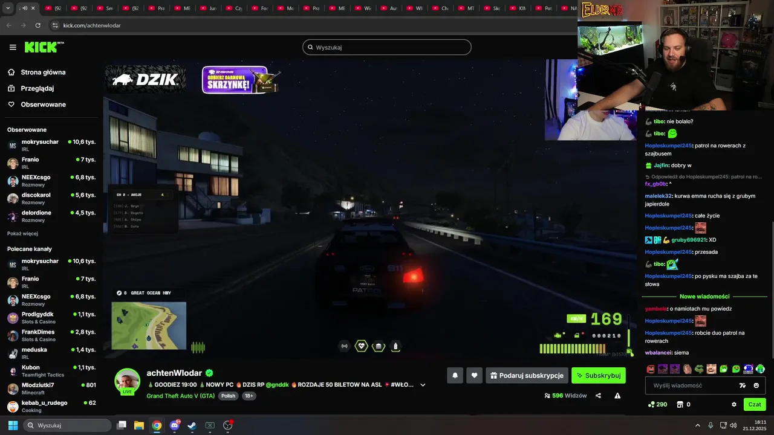Share the stream via share icon
The width and height of the screenshot is (774, 435).
(598, 396)
